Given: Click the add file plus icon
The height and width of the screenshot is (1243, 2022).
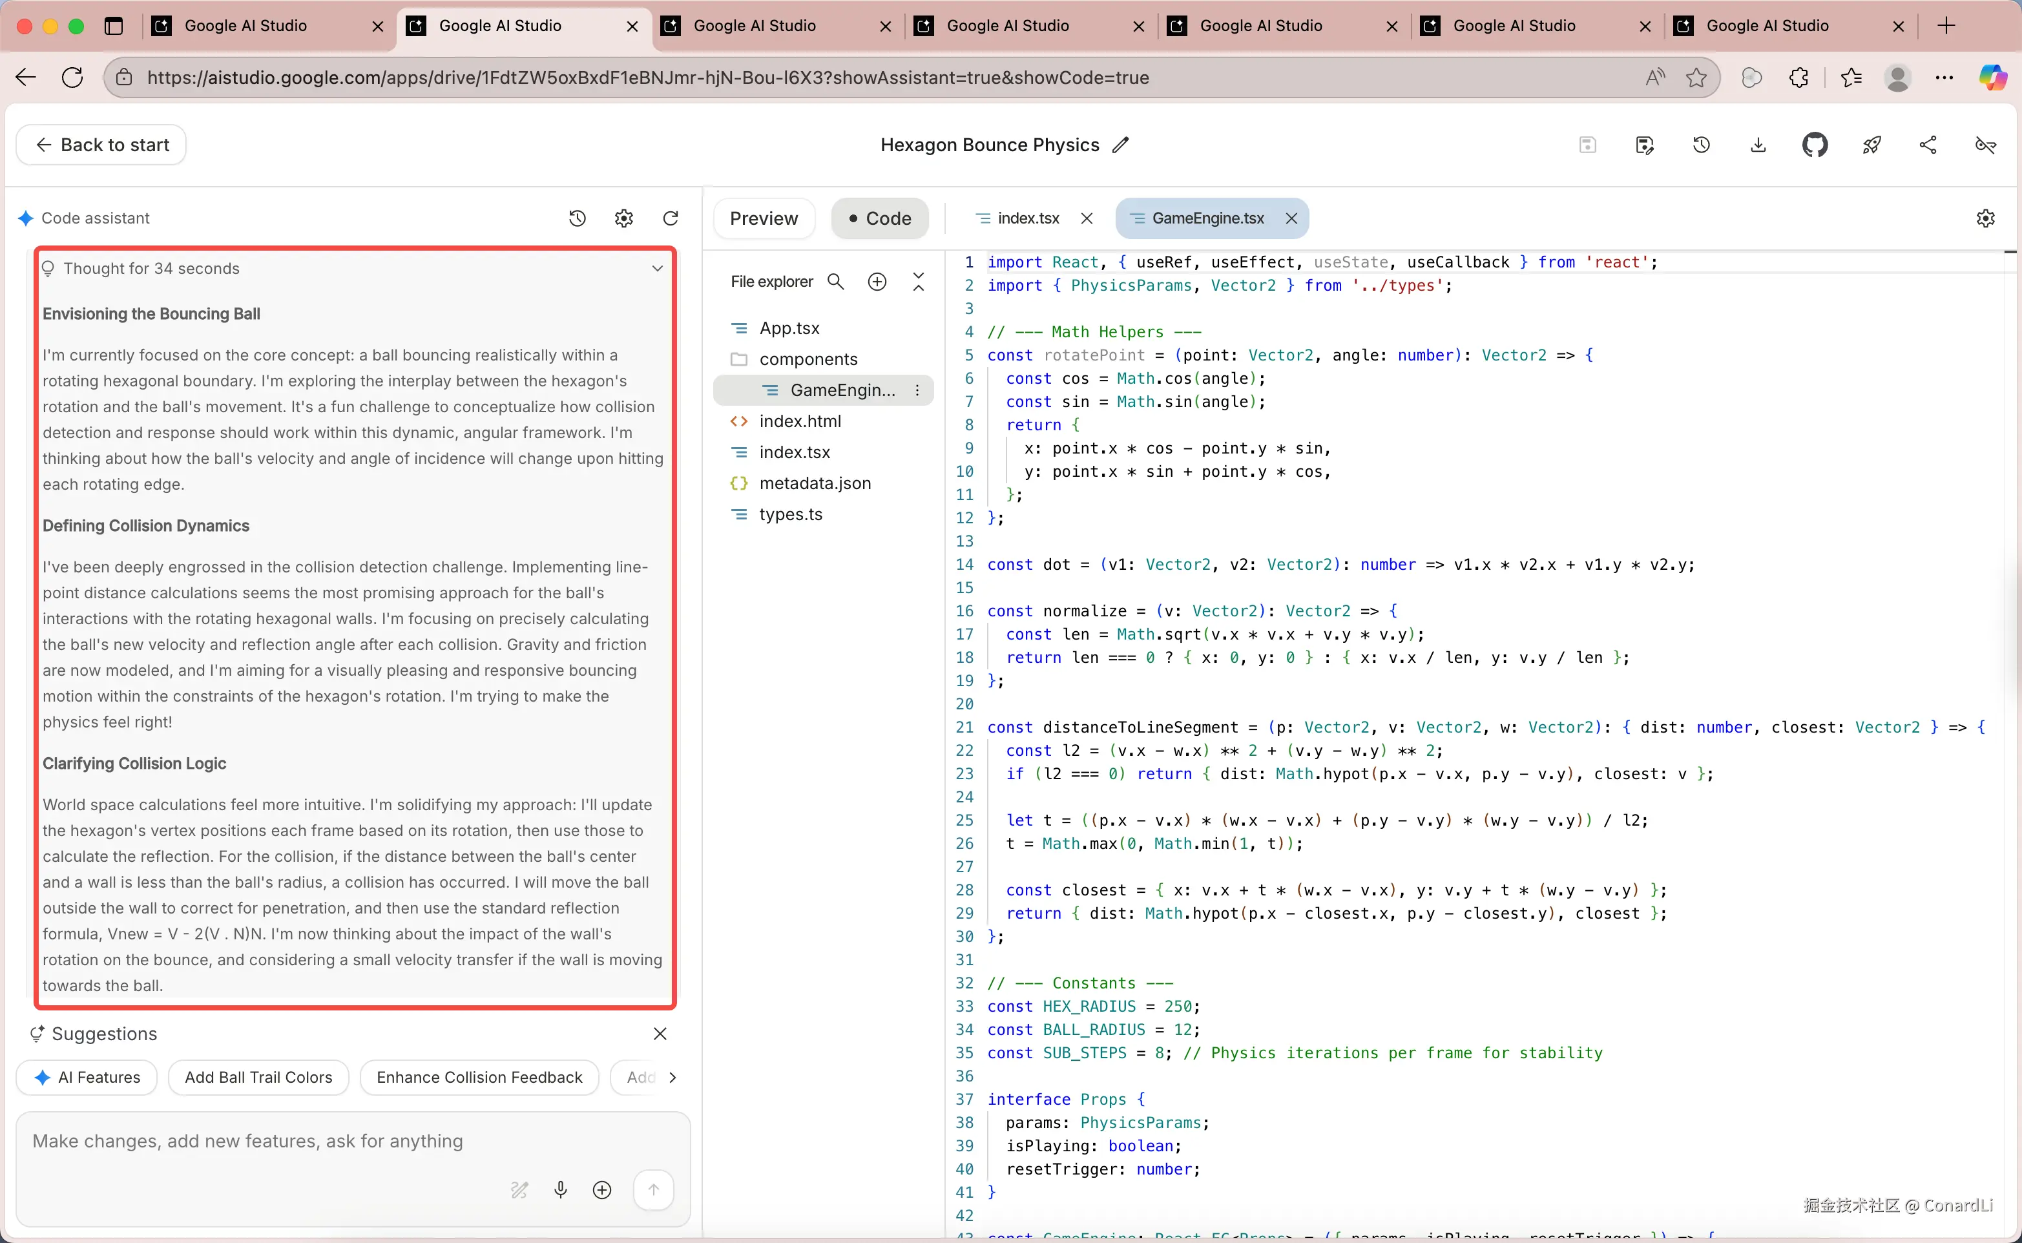Looking at the screenshot, I should (x=877, y=282).
